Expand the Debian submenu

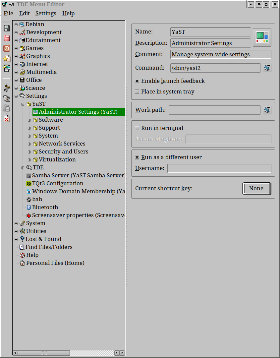pos(16,25)
